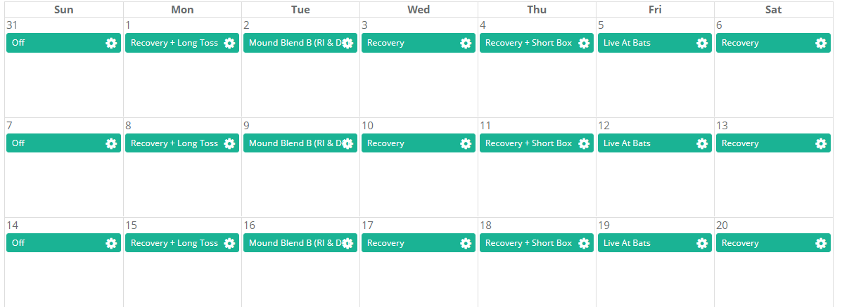Click day number 16 in the calendar
This screenshot has height=307, width=842.
coord(249,226)
